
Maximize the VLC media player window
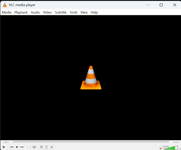point(161,5)
